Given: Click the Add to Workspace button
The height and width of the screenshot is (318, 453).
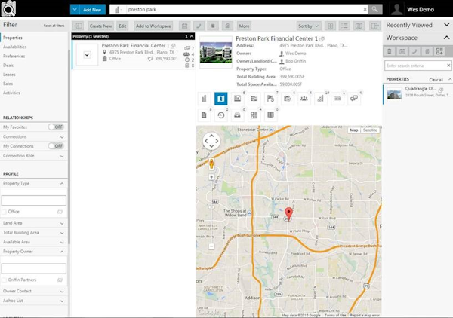Looking at the screenshot, I should 153,26.
